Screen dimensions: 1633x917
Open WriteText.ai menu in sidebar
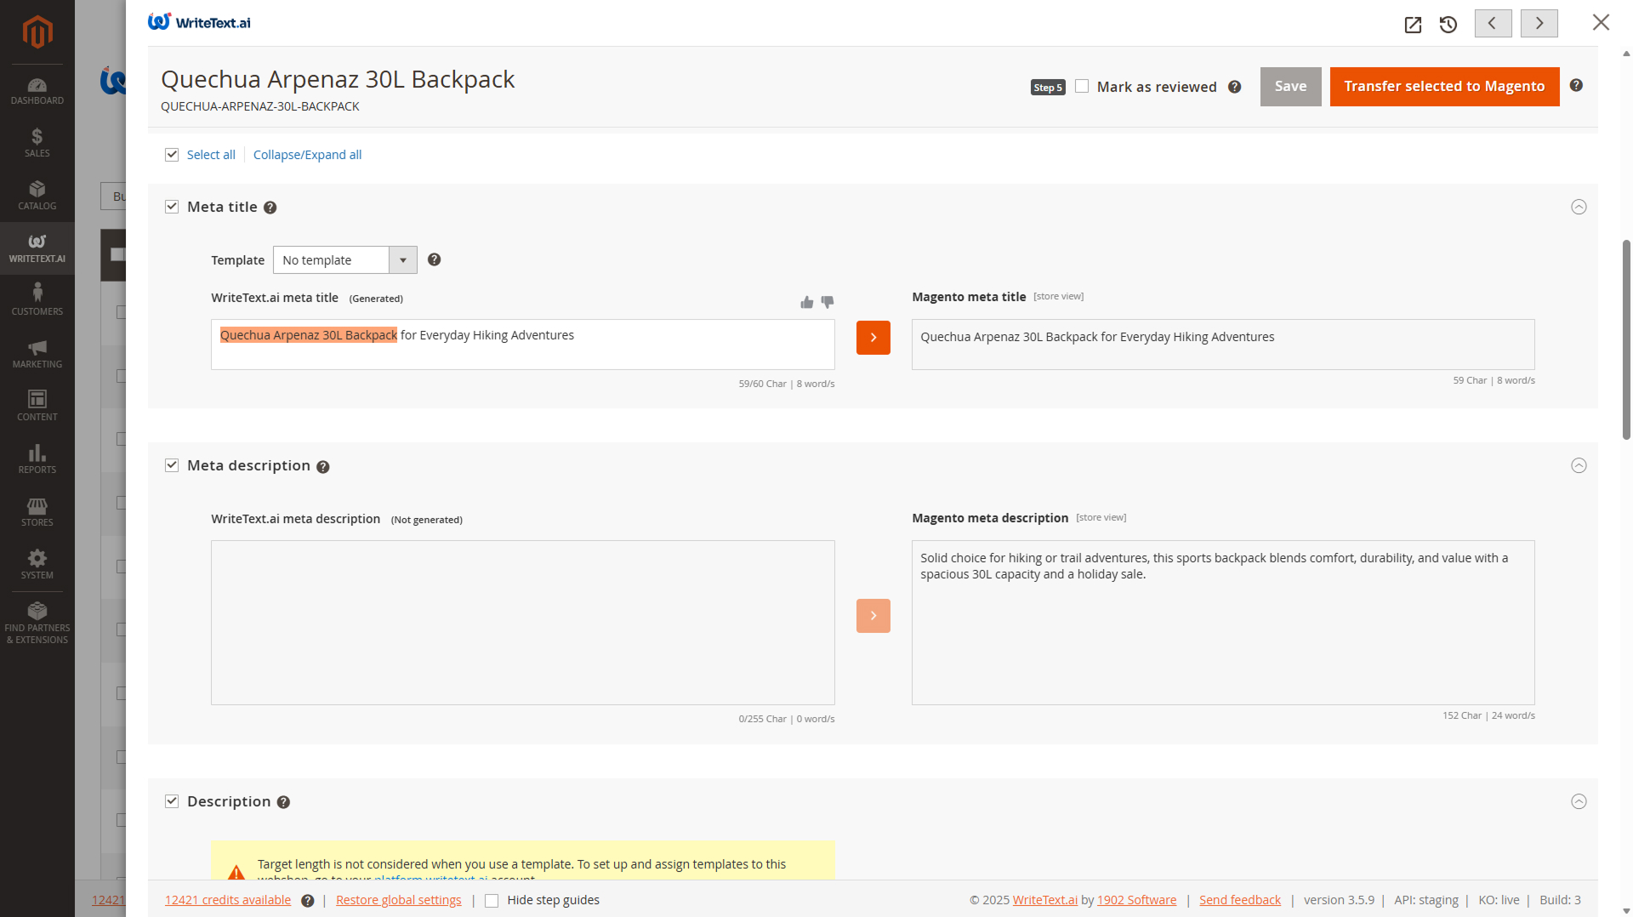pyautogui.click(x=37, y=248)
